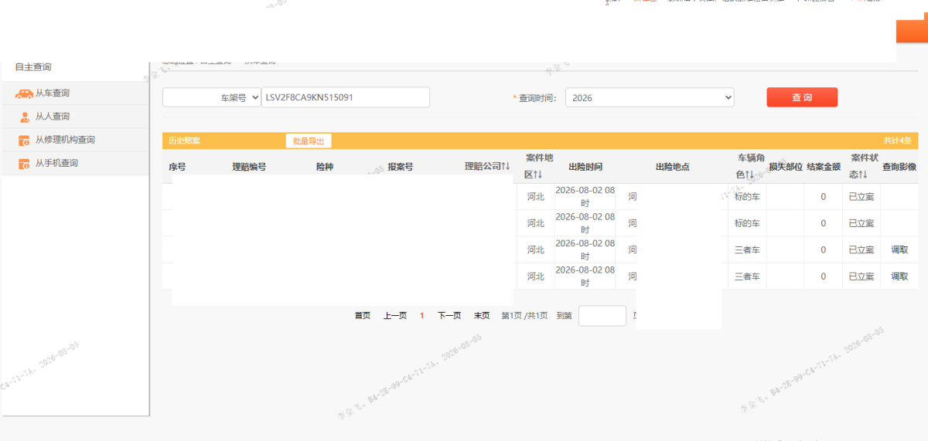The image size is (928, 441).
Task: Go to 下一页 in pagination
Action: 449,315
